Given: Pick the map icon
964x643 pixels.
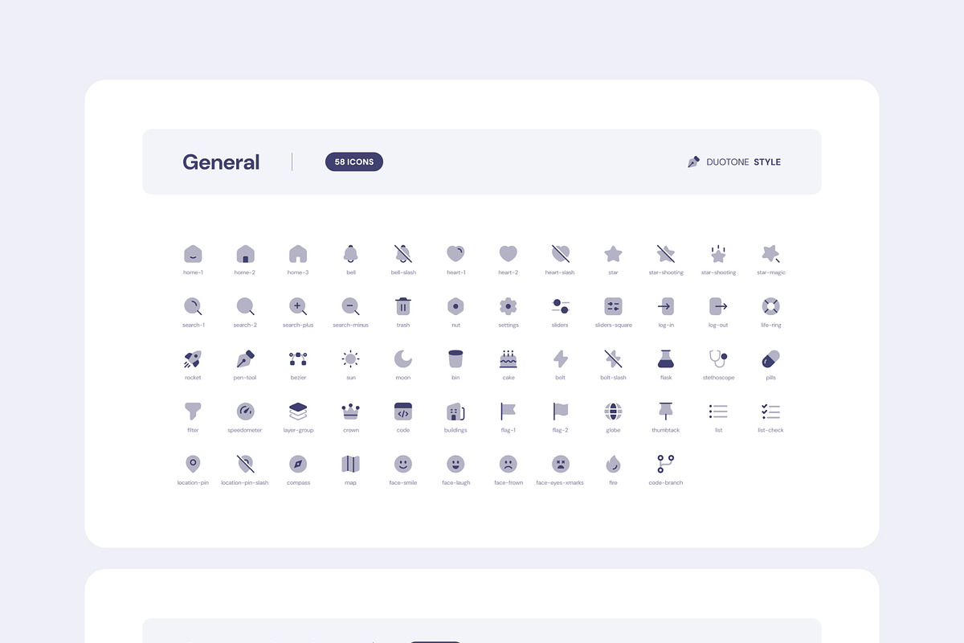Looking at the screenshot, I should 351,464.
